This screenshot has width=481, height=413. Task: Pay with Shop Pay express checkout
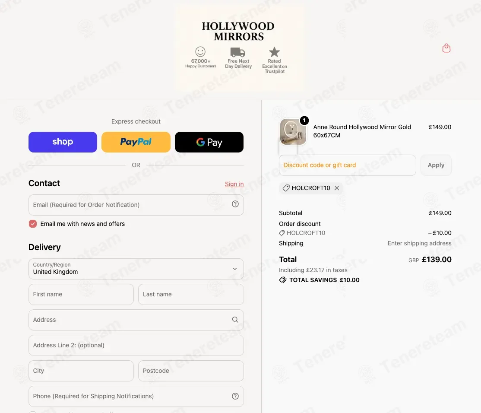click(63, 142)
